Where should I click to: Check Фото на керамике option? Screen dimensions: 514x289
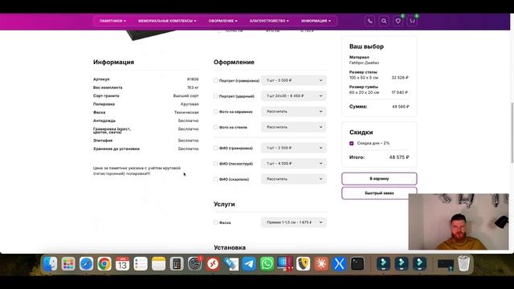(x=216, y=112)
